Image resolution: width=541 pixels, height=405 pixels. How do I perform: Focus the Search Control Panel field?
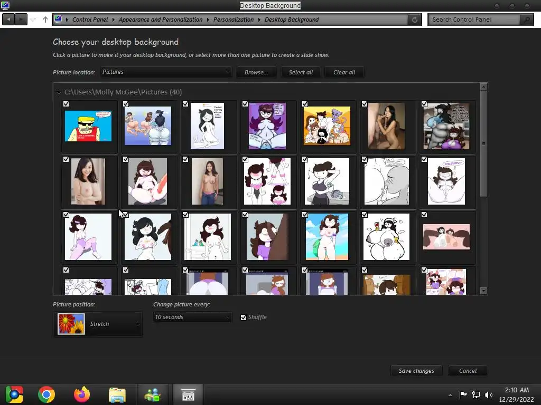tap(474, 20)
